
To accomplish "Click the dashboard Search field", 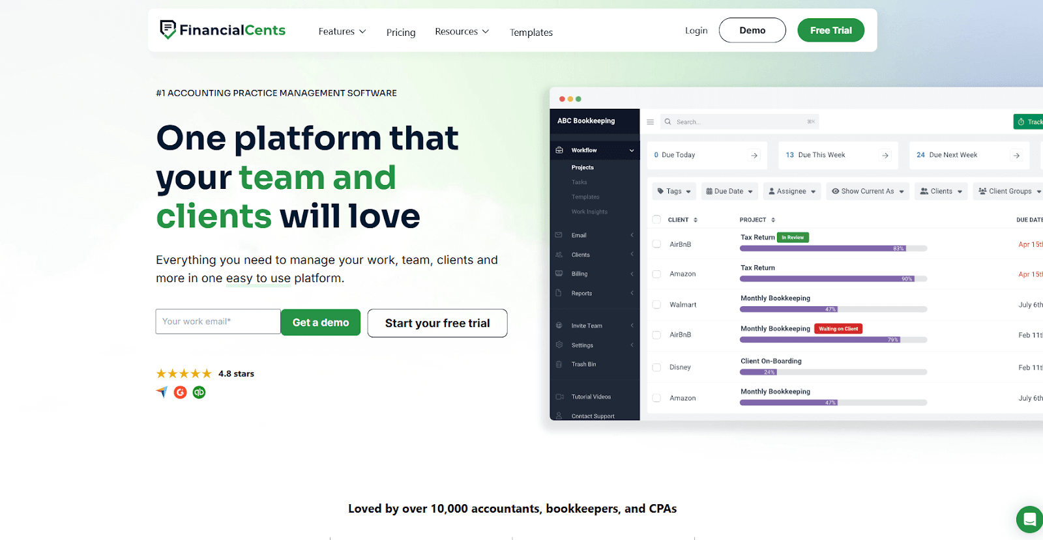I will pos(739,122).
